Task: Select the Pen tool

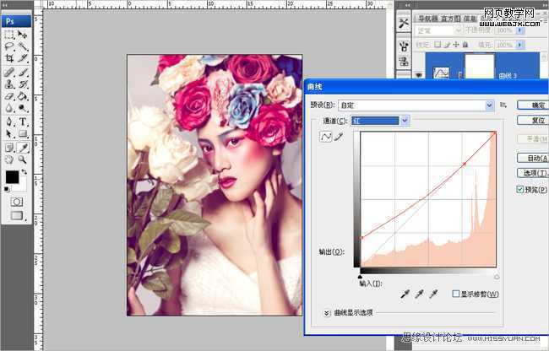Action: click(9, 121)
